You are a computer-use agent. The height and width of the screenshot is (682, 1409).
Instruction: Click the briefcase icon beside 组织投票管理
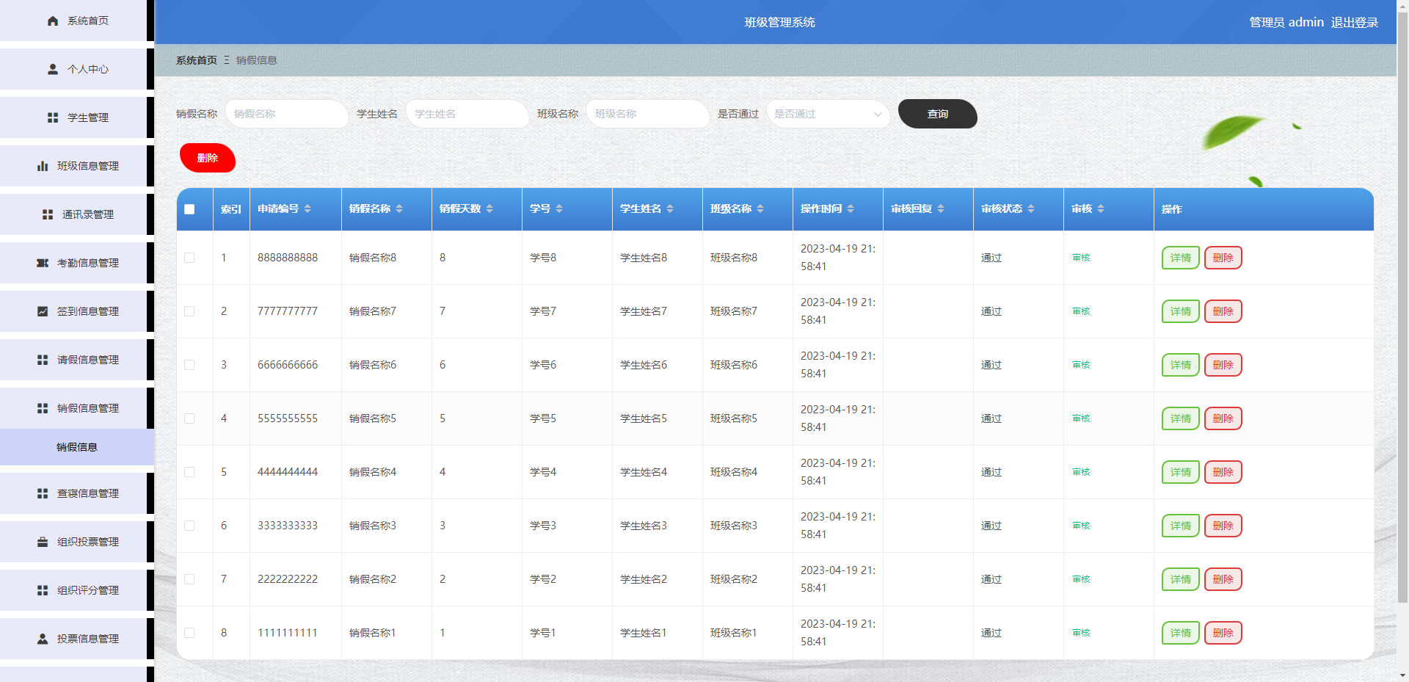(x=43, y=543)
